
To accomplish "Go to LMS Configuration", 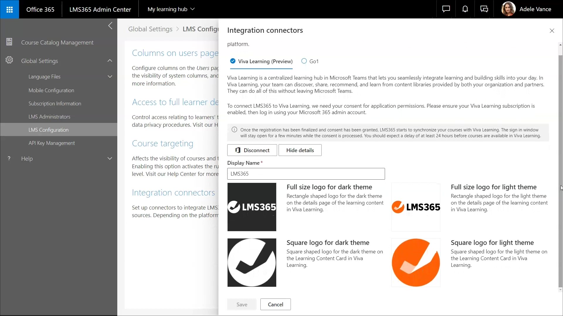I will tap(59, 130).
